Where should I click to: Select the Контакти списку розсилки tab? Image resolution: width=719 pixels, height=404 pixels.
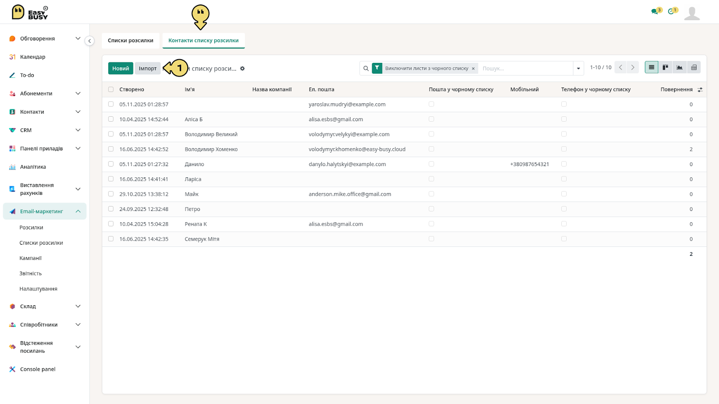pos(204,40)
